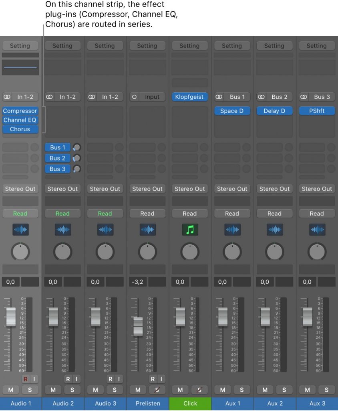Viewport: 338px width, 411px height.
Task: Open Audio 1 Read automation mode menu
Action: point(20,214)
